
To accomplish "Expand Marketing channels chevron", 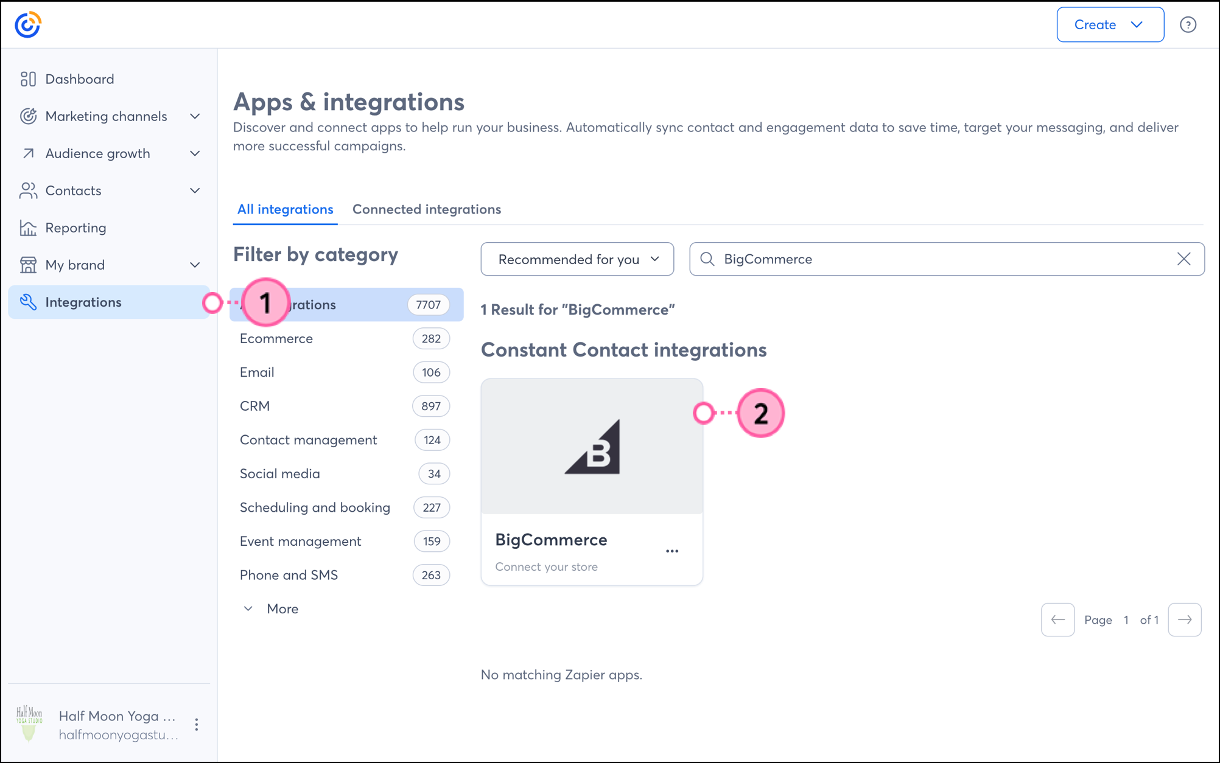I will tap(195, 116).
